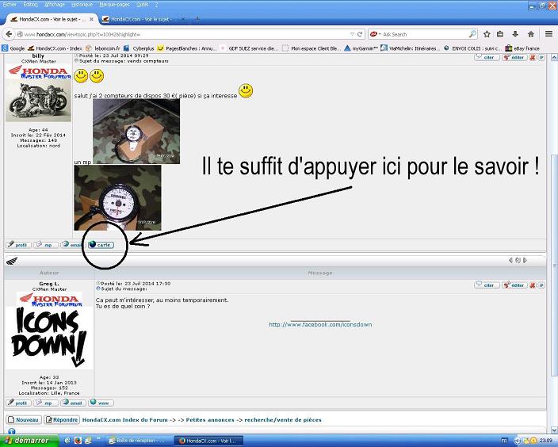
Task: Delete billy's post with red X icon
Action: [x=533, y=57]
